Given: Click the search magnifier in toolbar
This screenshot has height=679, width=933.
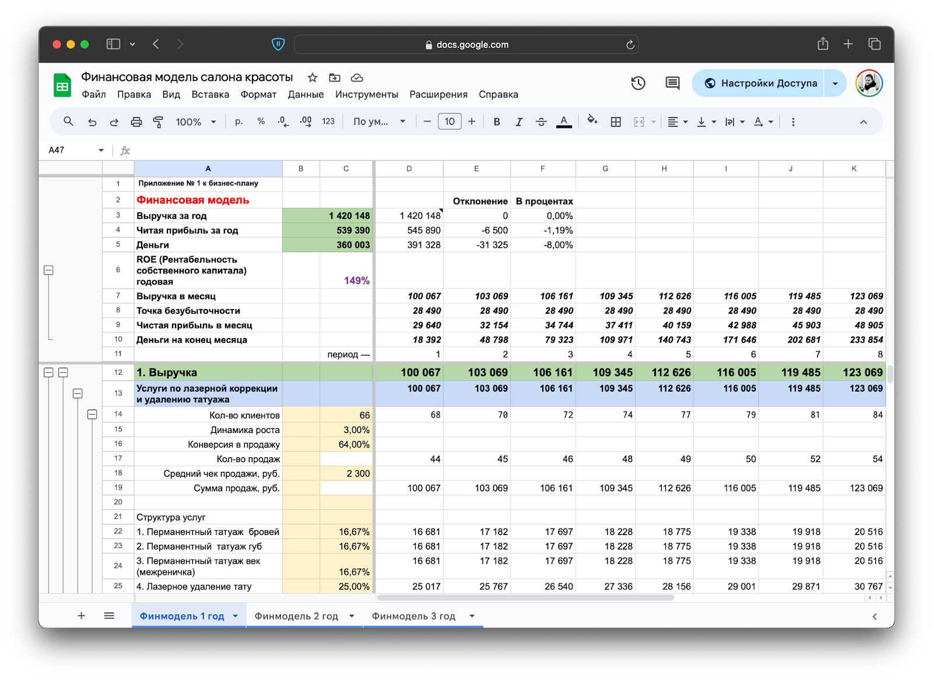Looking at the screenshot, I should click(x=69, y=121).
